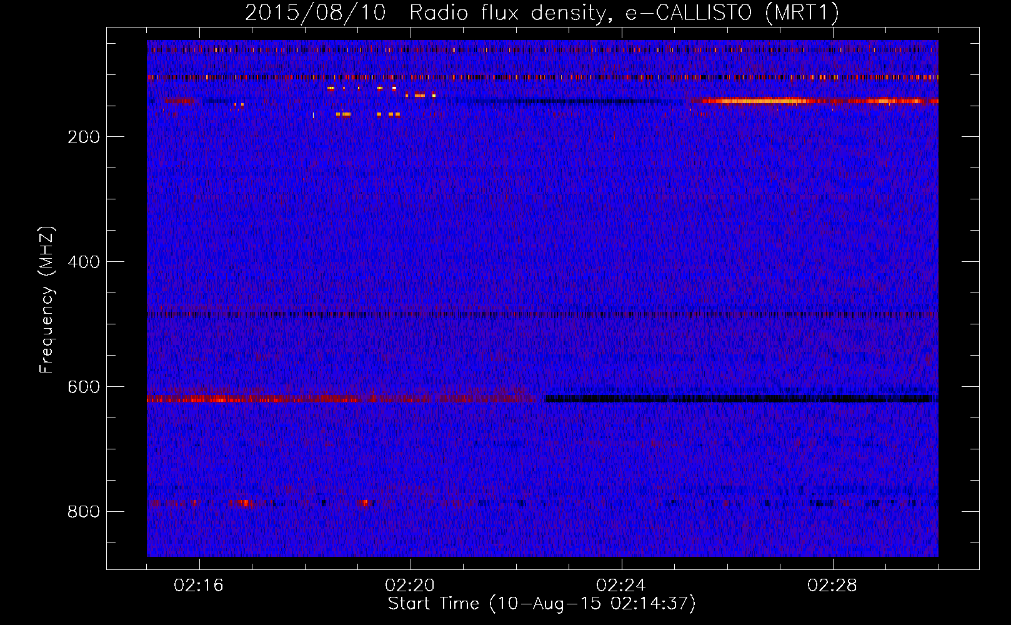Click the '600' frequency tick label

click(84, 387)
